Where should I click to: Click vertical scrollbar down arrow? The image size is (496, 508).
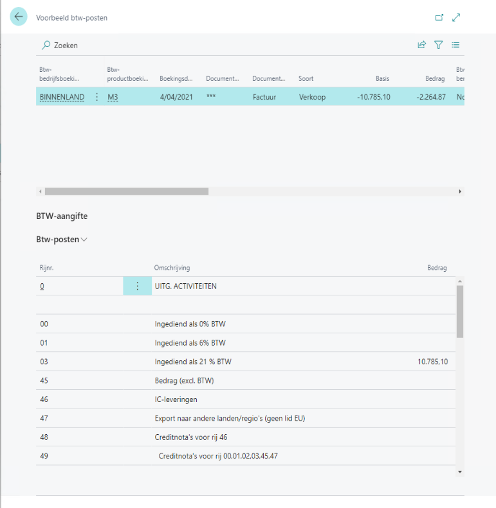tap(459, 471)
